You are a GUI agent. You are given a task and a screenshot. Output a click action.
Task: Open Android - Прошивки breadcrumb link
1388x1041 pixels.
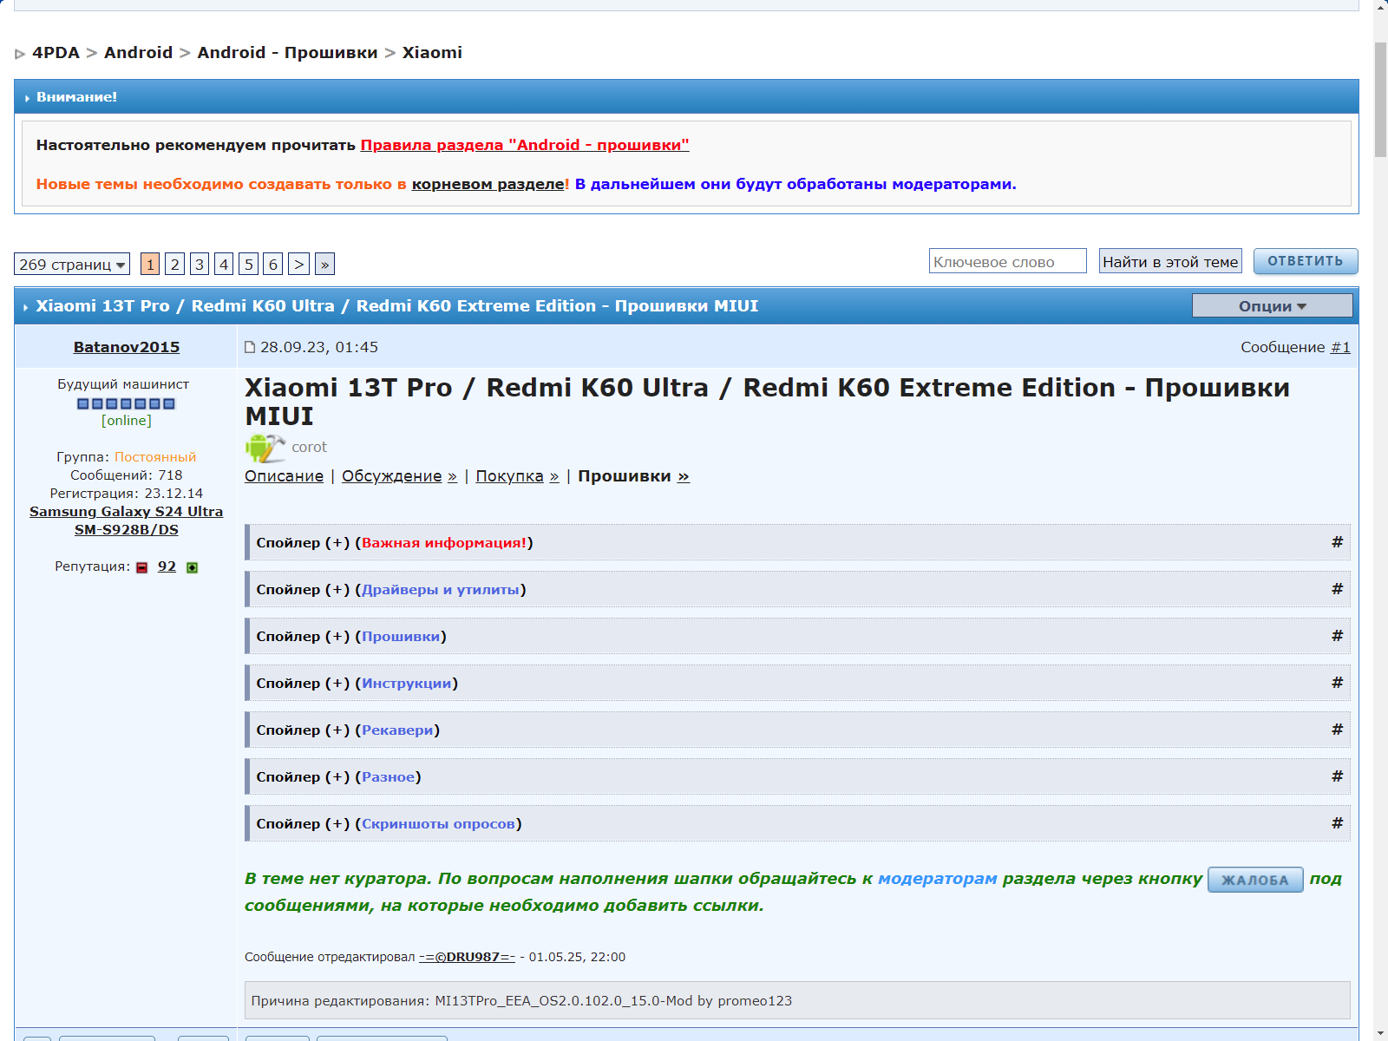coord(287,53)
